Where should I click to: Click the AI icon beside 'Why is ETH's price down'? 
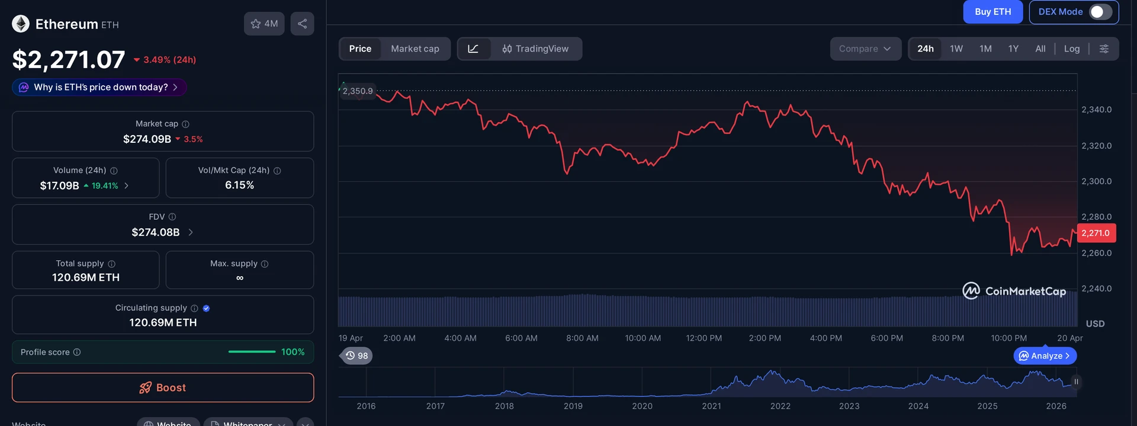point(24,87)
